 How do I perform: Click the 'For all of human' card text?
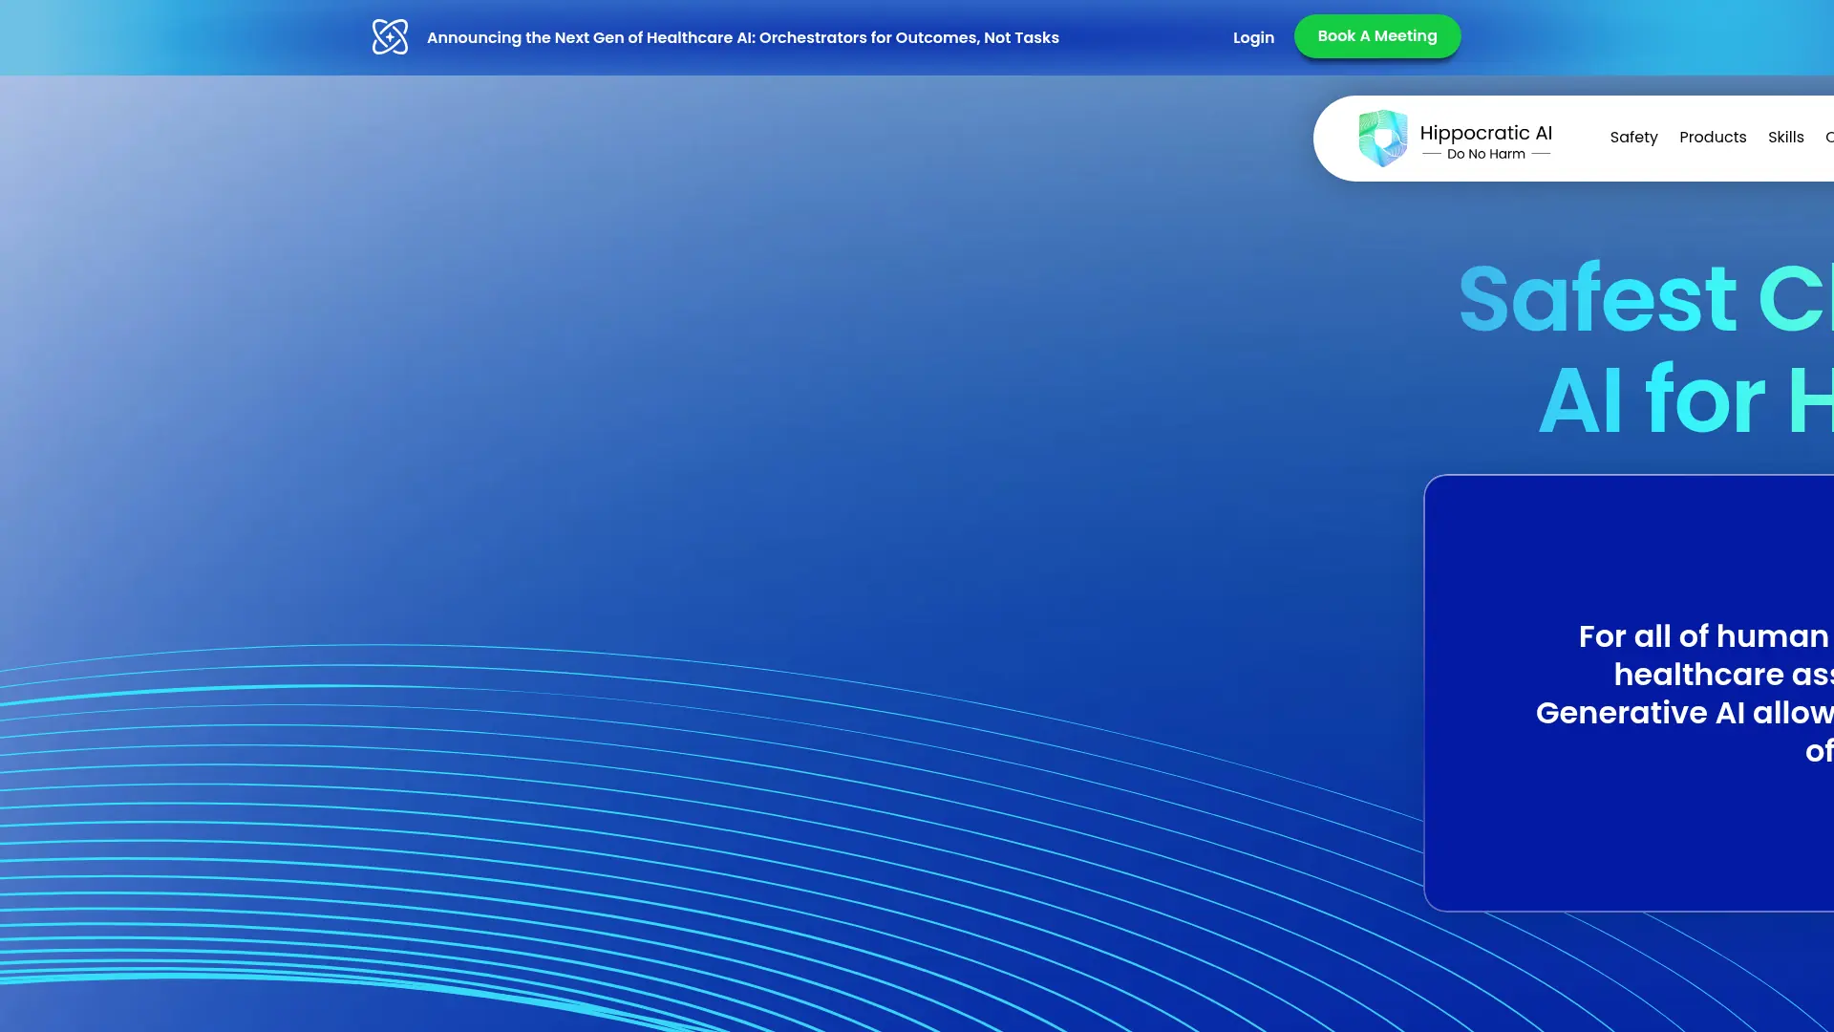click(1703, 636)
